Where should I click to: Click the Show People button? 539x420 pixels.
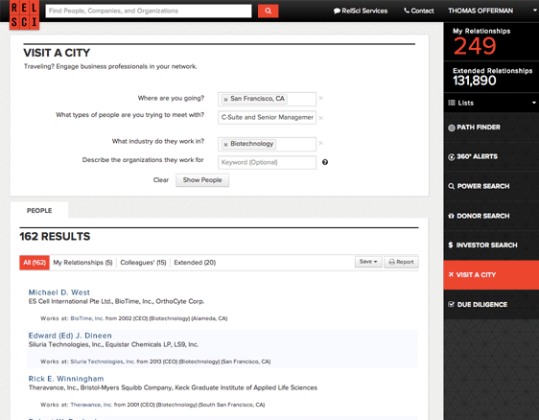click(x=202, y=180)
